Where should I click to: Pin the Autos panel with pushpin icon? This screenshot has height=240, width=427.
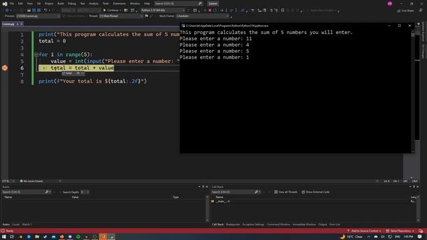(x=203, y=187)
